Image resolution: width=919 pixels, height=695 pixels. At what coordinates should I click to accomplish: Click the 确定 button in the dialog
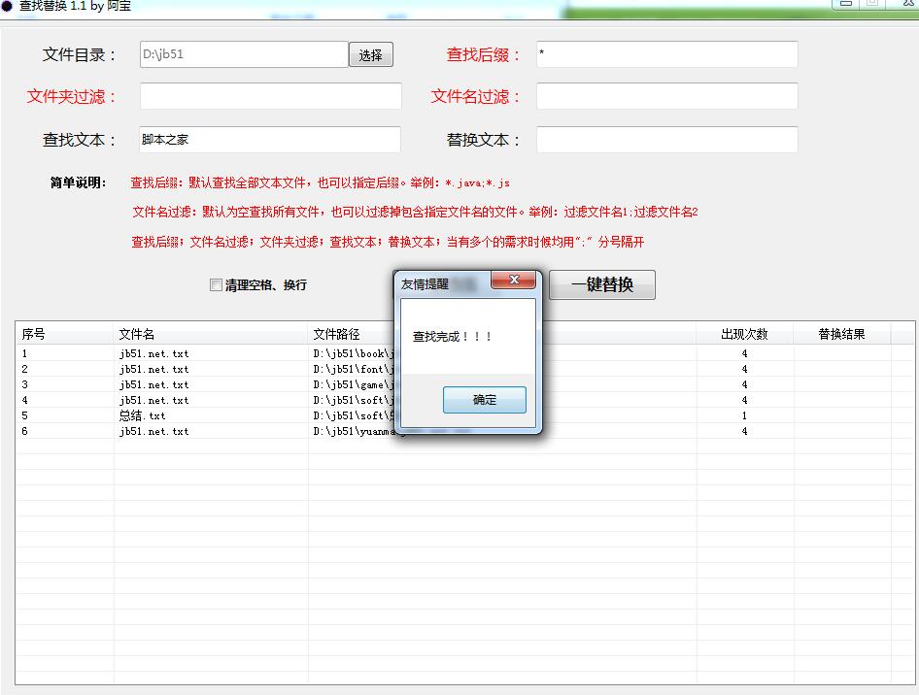[484, 399]
